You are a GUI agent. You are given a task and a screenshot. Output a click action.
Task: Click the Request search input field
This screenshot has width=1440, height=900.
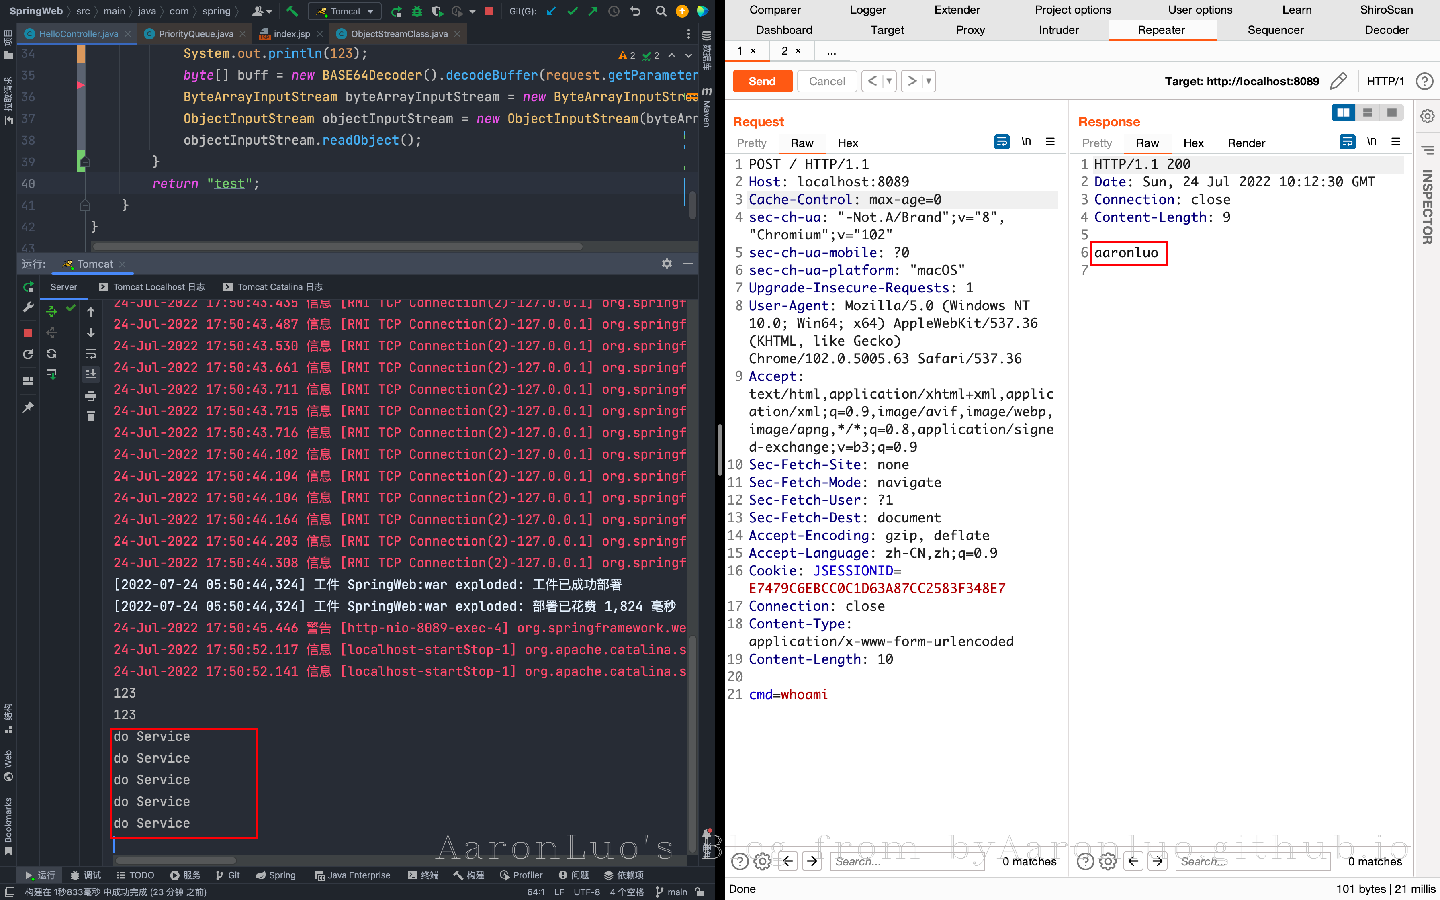coord(908,861)
